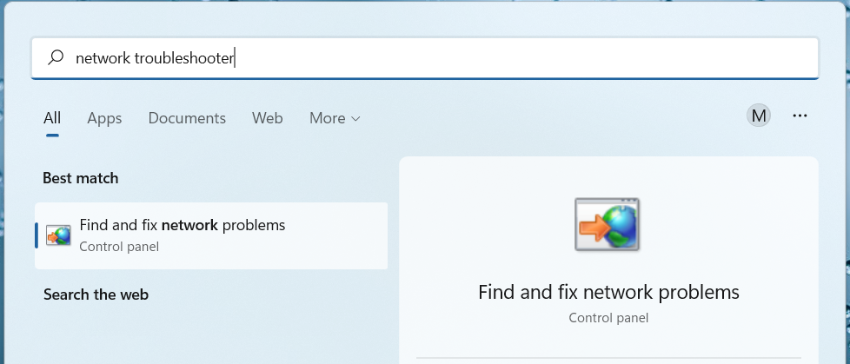
Task: Select the All filter tab
Action: click(52, 118)
